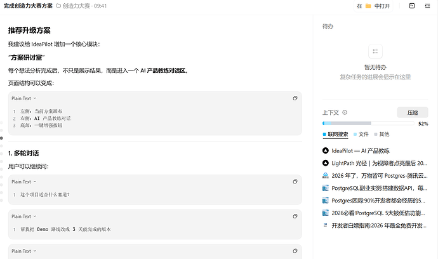438x259 pixels.
Task: Toggle the panel layout icon in header
Action: pos(412,6)
